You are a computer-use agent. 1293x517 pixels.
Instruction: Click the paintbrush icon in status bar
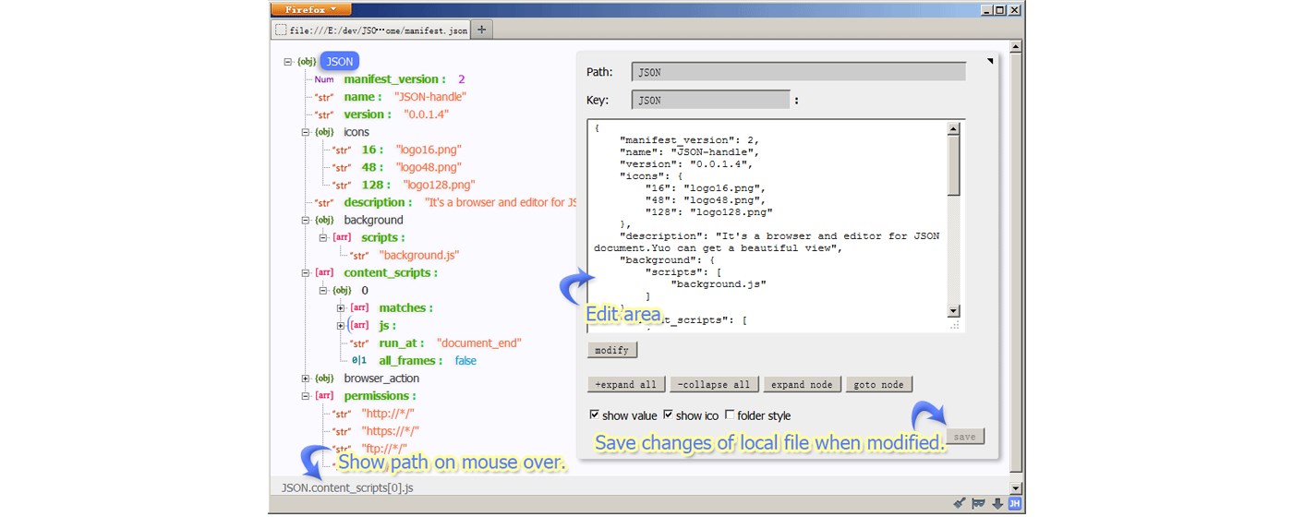click(960, 503)
